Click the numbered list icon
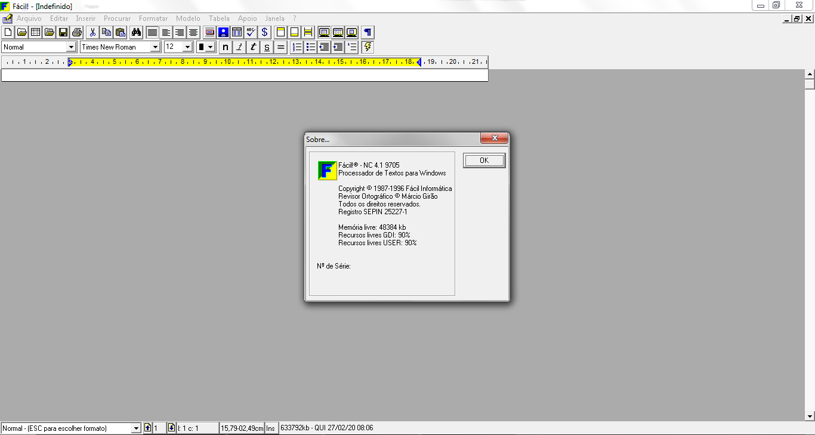 point(297,47)
